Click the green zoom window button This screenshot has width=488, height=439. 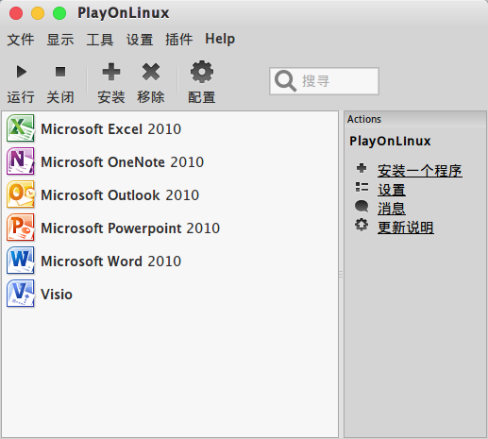coord(59,13)
